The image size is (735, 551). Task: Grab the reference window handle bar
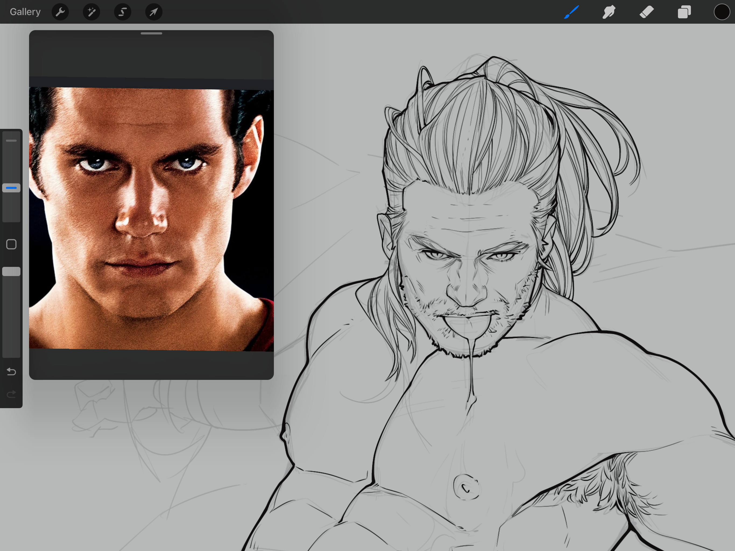tap(151, 33)
